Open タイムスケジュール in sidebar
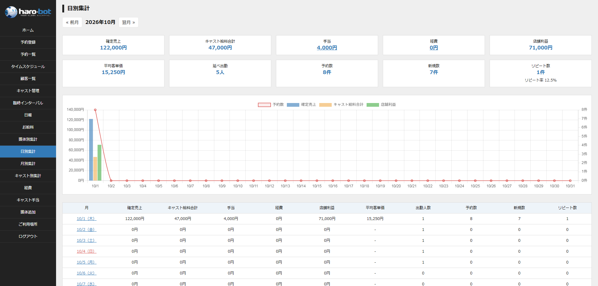This screenshot has height=286, width=598. [28, 67]
